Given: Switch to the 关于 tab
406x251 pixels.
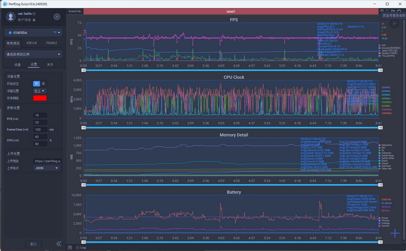Looking at the screenshot, I should click(x=50, y=65).
